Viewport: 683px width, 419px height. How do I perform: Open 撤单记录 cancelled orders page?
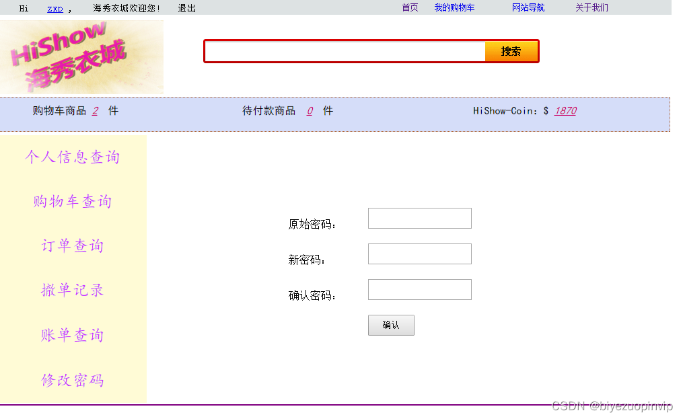(71, 290)
